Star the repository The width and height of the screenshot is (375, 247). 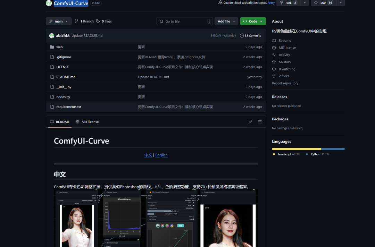click(324, 3)
